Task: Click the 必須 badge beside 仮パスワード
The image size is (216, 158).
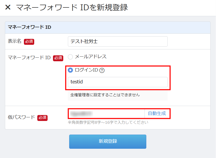Action: (42, 118)
